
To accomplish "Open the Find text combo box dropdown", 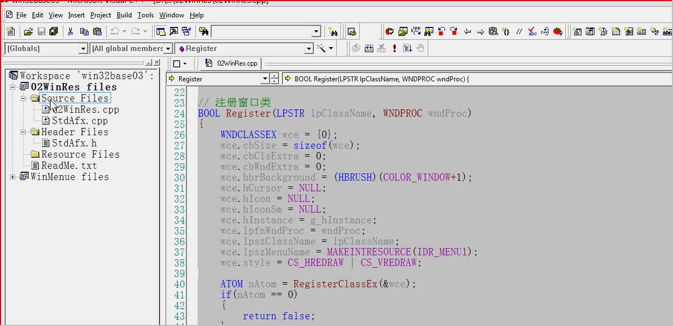I will click(x=317, y=31).
